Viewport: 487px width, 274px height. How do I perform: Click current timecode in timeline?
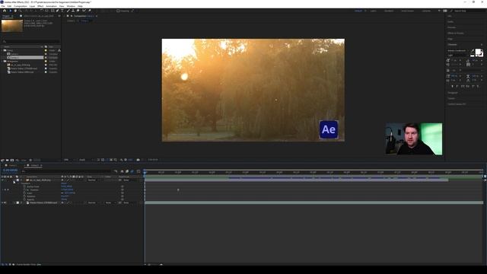tap(10, 170)
